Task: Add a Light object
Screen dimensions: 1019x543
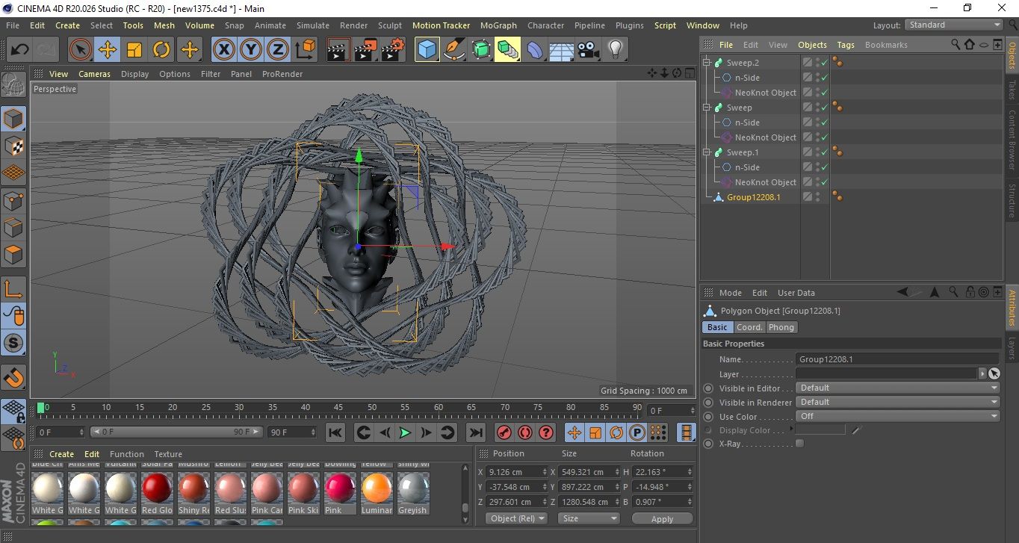Action: point(615,50)
